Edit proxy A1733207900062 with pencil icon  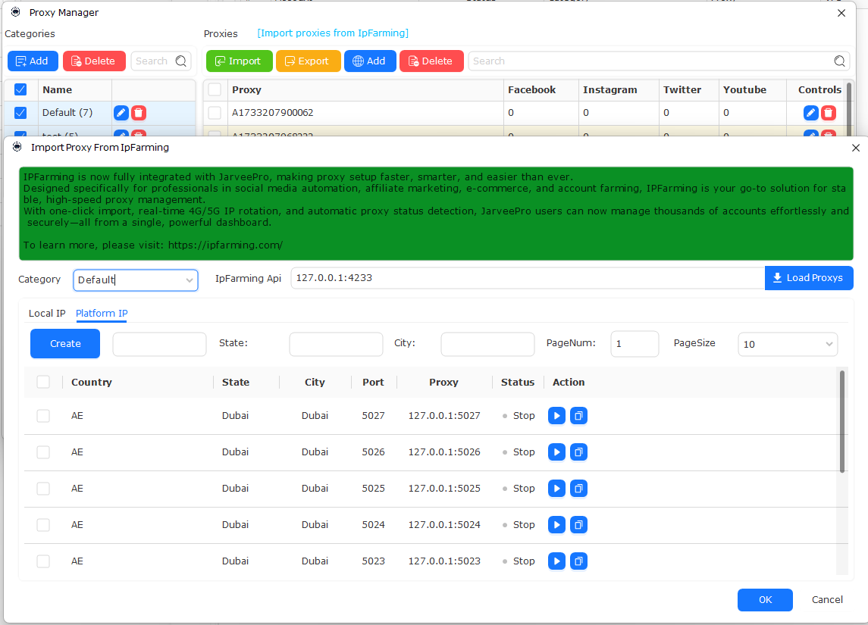tap(810, 113)
